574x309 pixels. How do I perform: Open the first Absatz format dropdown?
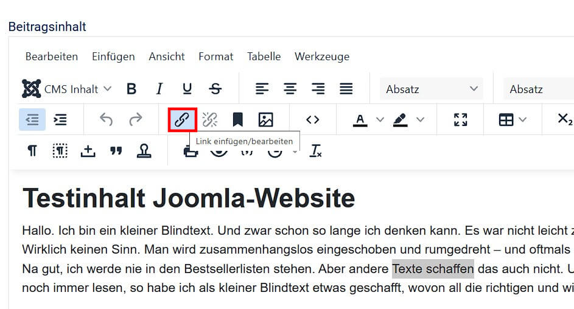431,89
